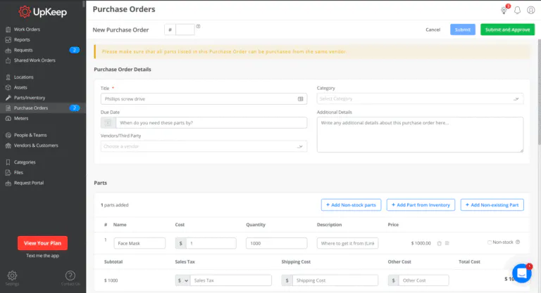
Task: Open Parts/Inventory in sidebar
Action: [30, 98]
